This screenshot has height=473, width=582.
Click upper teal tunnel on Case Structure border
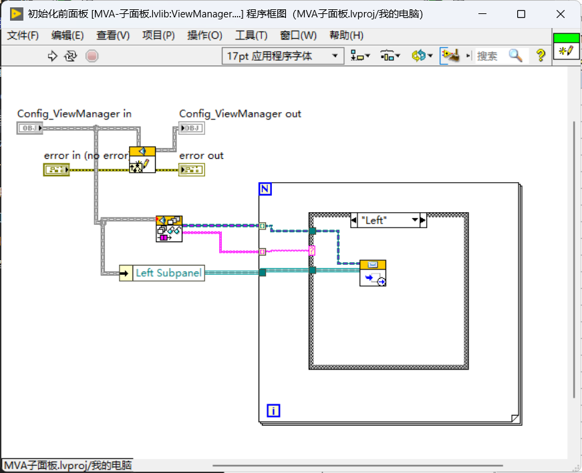point(312,231)
